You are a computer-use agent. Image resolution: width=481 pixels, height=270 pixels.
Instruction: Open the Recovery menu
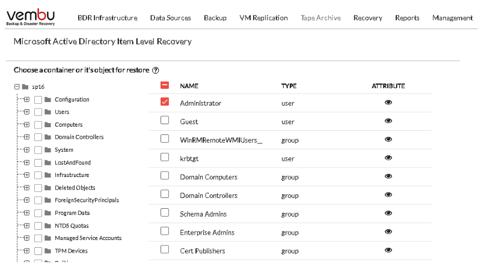[x=368, y=18]
